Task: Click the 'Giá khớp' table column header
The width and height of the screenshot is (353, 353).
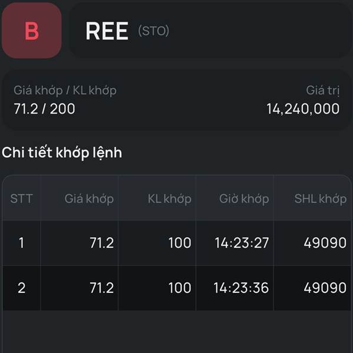Action: pyautogui.click(x=89, y=198)
